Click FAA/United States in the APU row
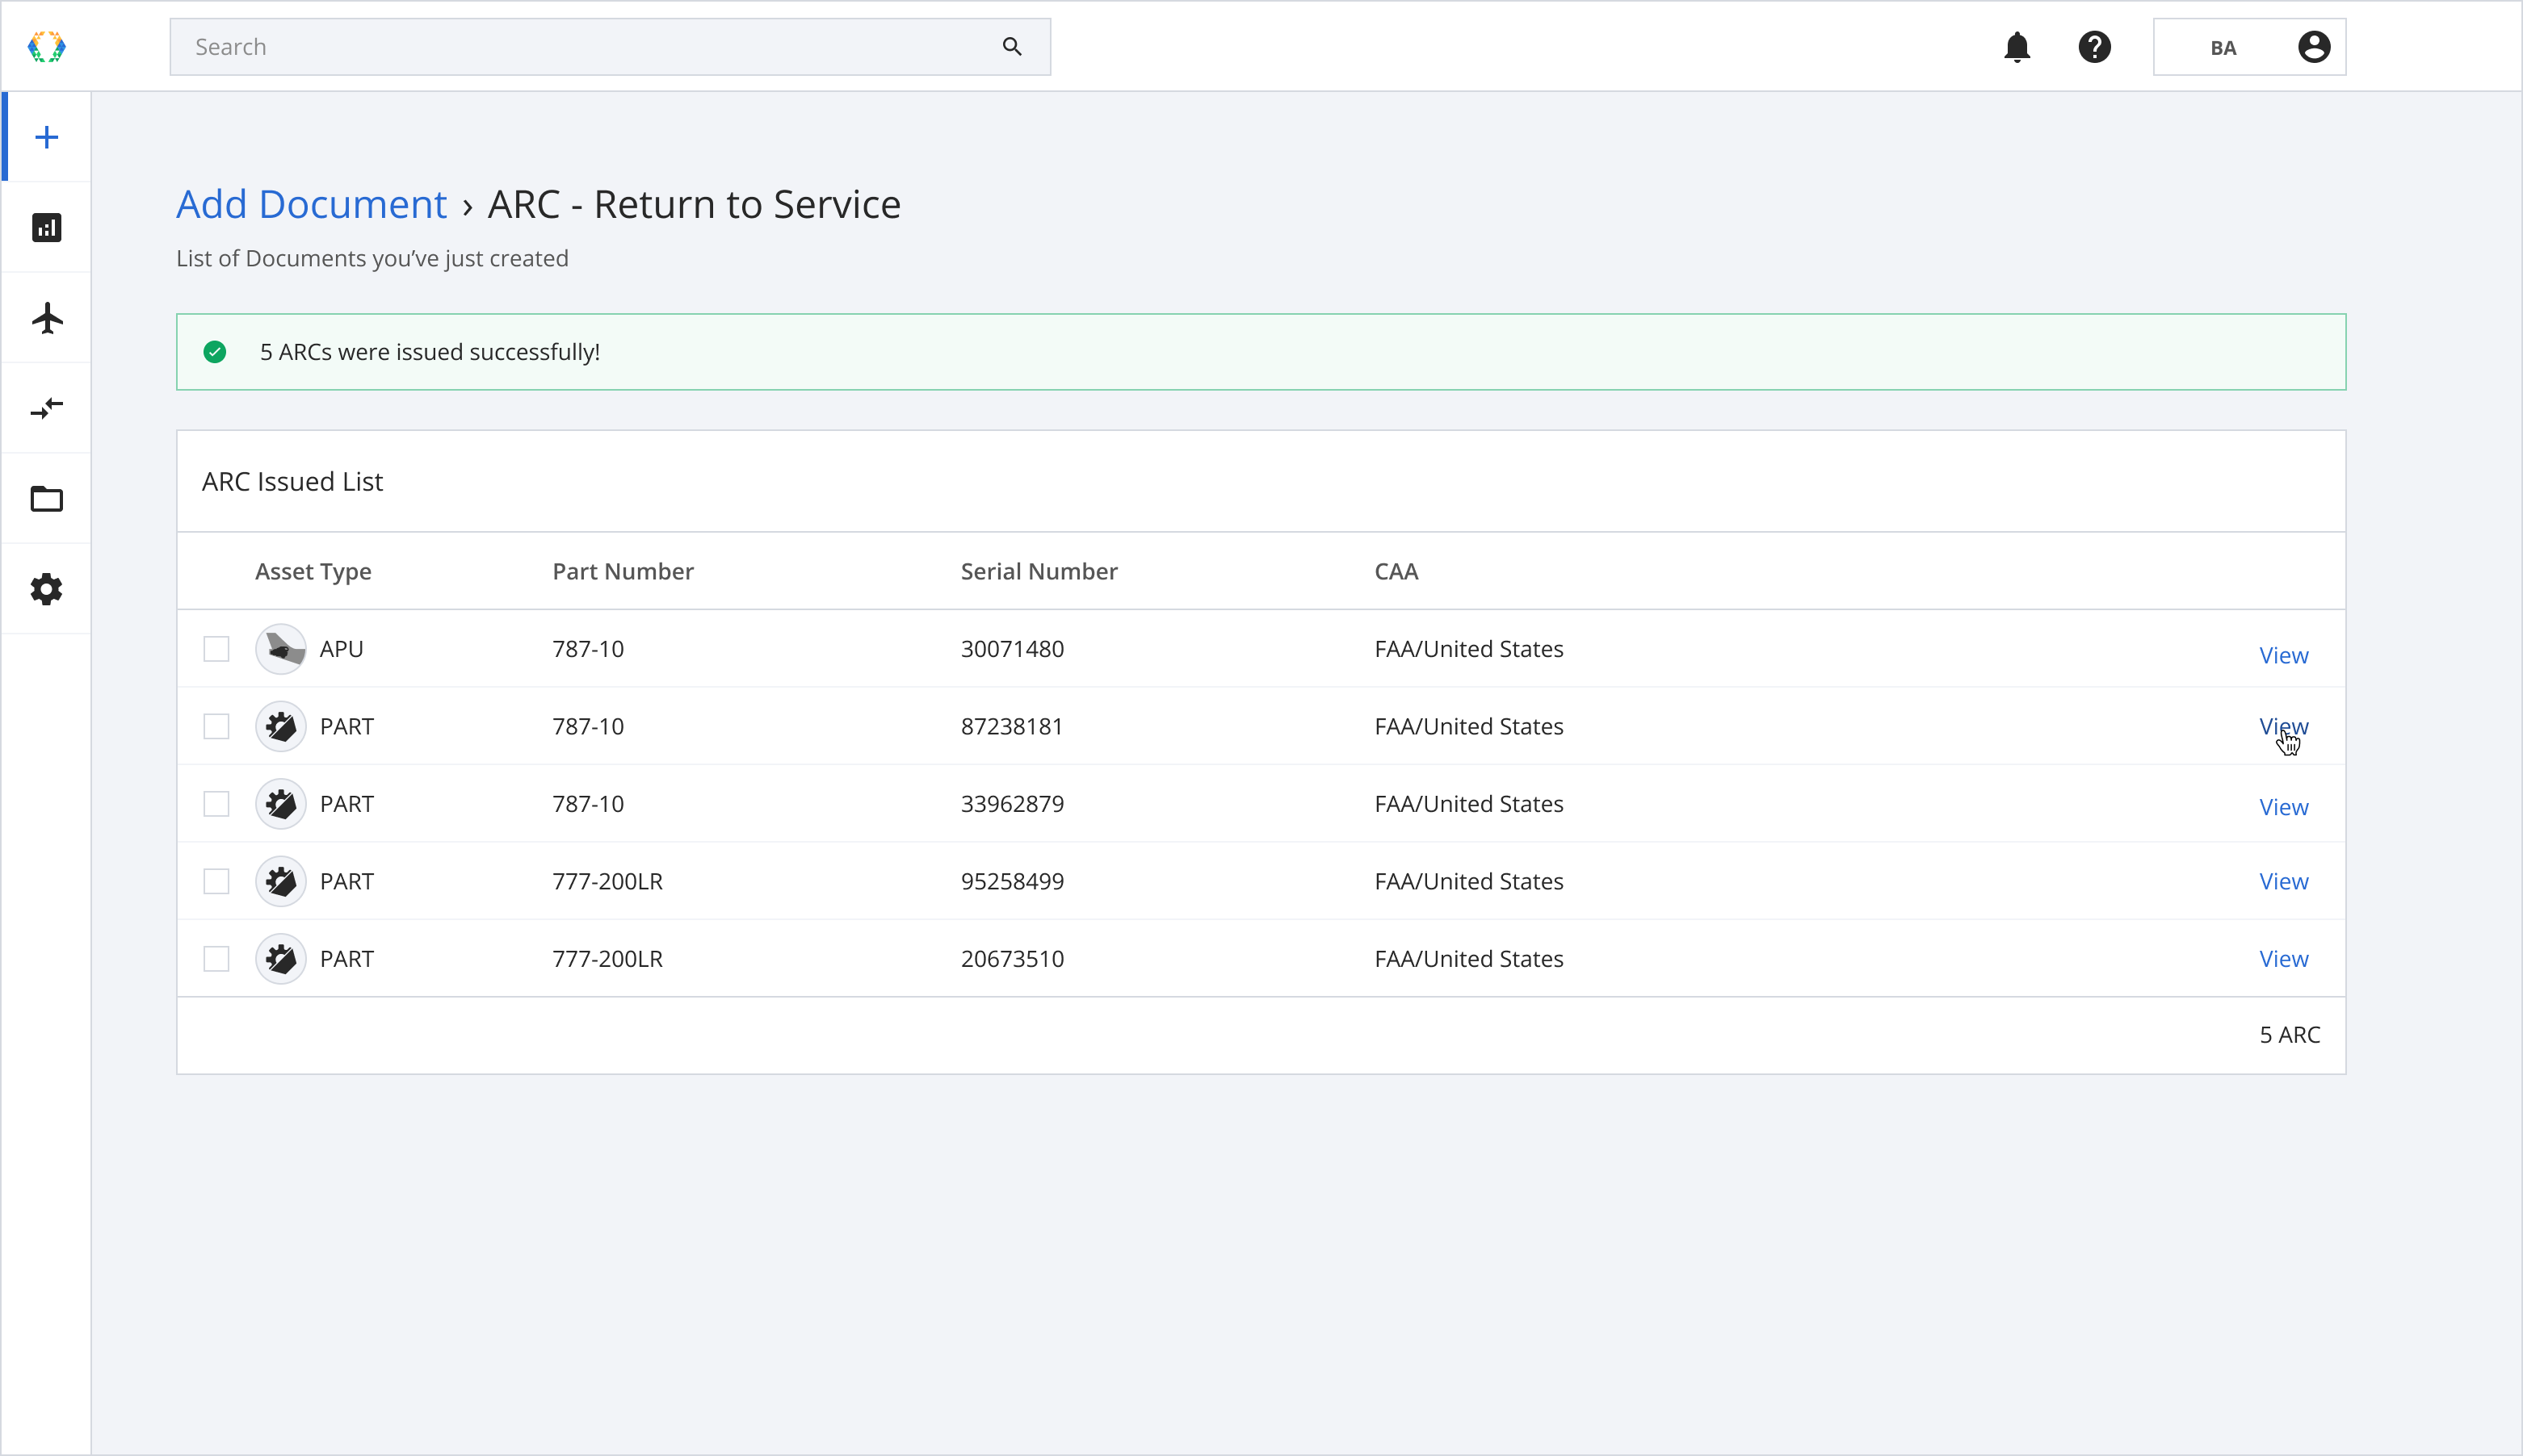 coord(1468,649)
